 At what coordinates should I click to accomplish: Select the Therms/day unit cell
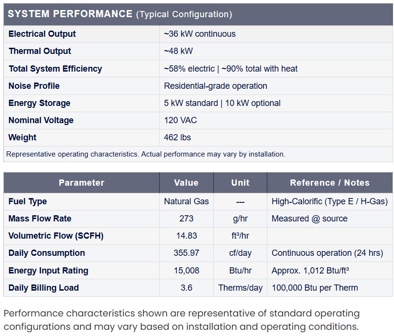click(x=240, y=288)
